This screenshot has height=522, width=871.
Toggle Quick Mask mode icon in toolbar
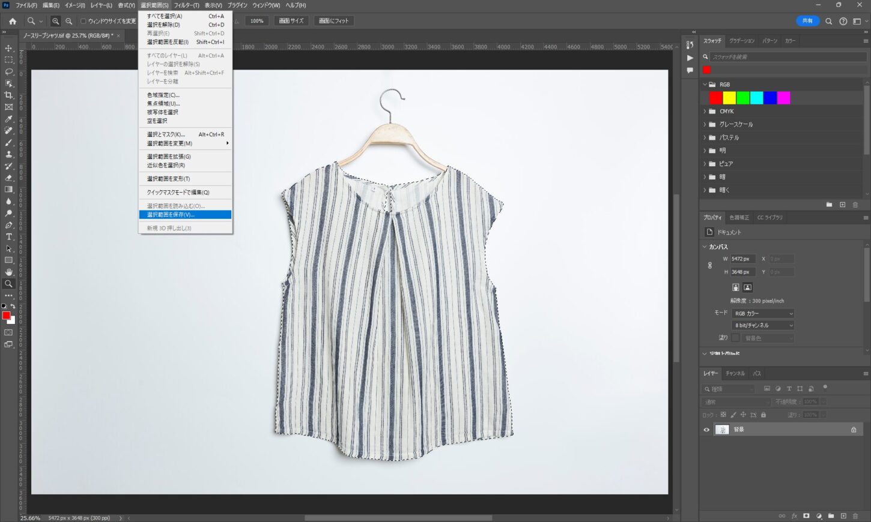(x=8, y=332)
